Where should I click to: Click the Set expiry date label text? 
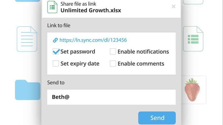[80, 64]
